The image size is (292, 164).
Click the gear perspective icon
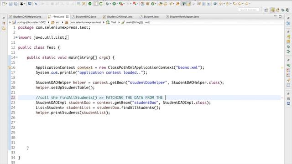tap(283, 10)
